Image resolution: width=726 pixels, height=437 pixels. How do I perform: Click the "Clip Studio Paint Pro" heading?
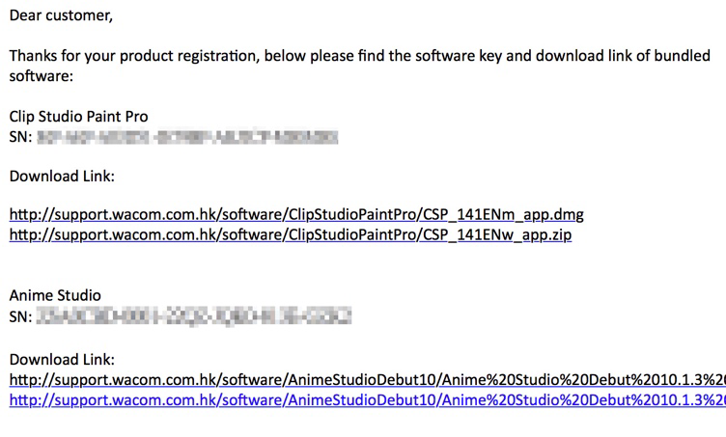click(79, 117)
